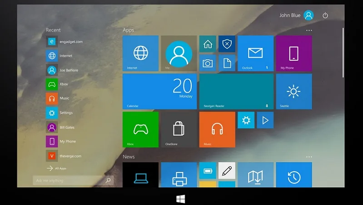Image resolution: width=363 pixels, height=205 pixels.
Task: Open Settings from the Recent list
Action: click(x=59, y=113)
